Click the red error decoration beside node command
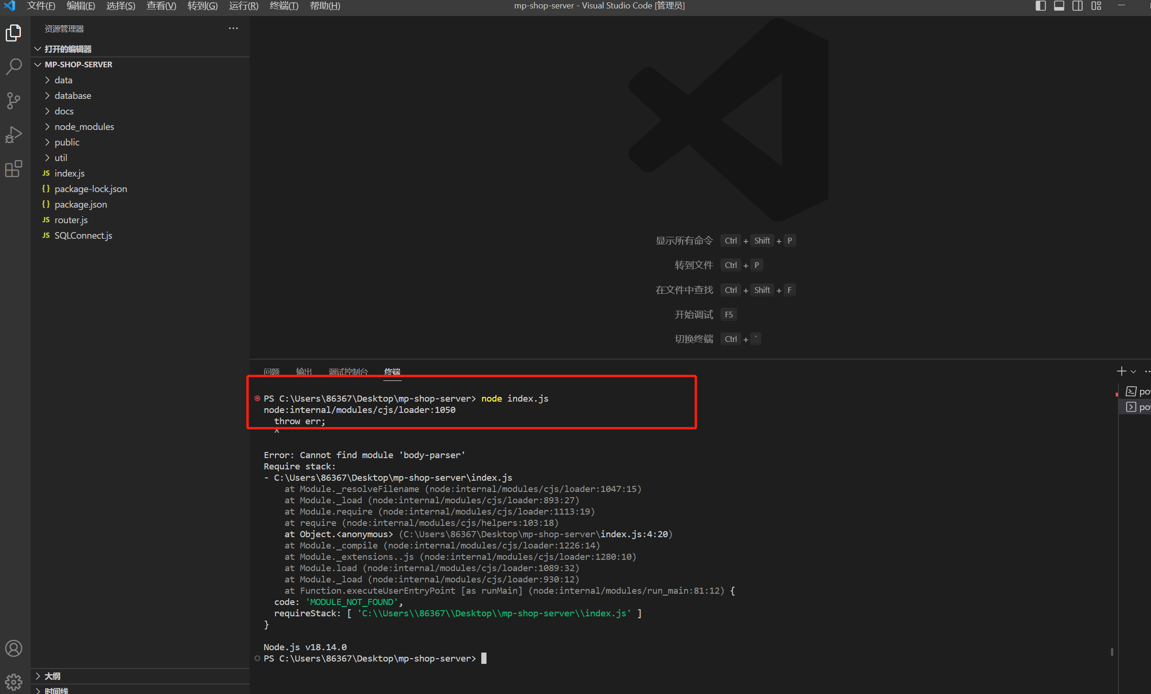This screenshot has height=694, width=1151. tap(257, 398)
